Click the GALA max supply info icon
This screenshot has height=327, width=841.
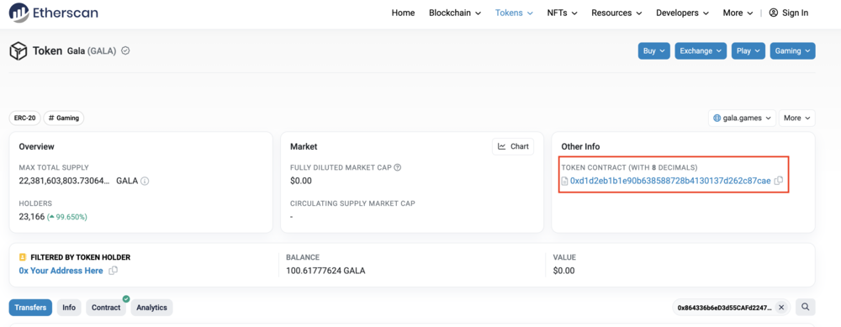click(x=145, y=182)
